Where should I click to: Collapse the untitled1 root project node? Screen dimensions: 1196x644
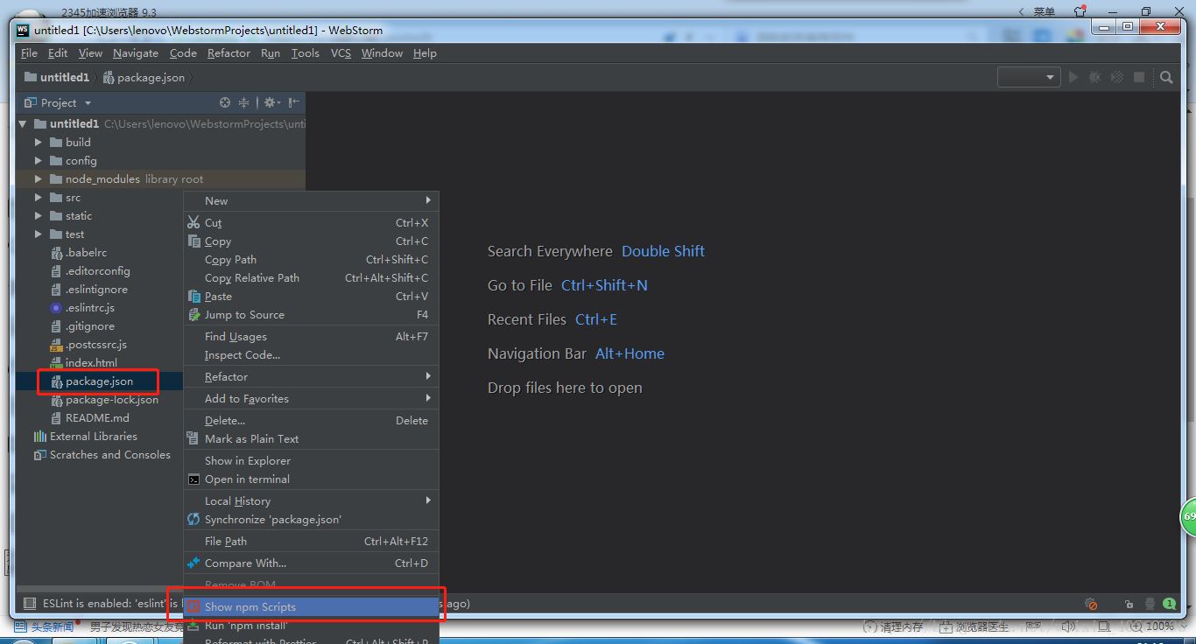point(24,124)
